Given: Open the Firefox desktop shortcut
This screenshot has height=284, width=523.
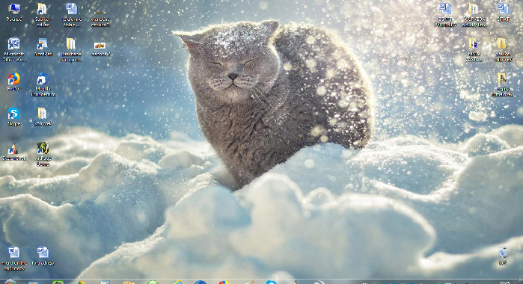Looking at the screenshot, I should tap(14, 81).
